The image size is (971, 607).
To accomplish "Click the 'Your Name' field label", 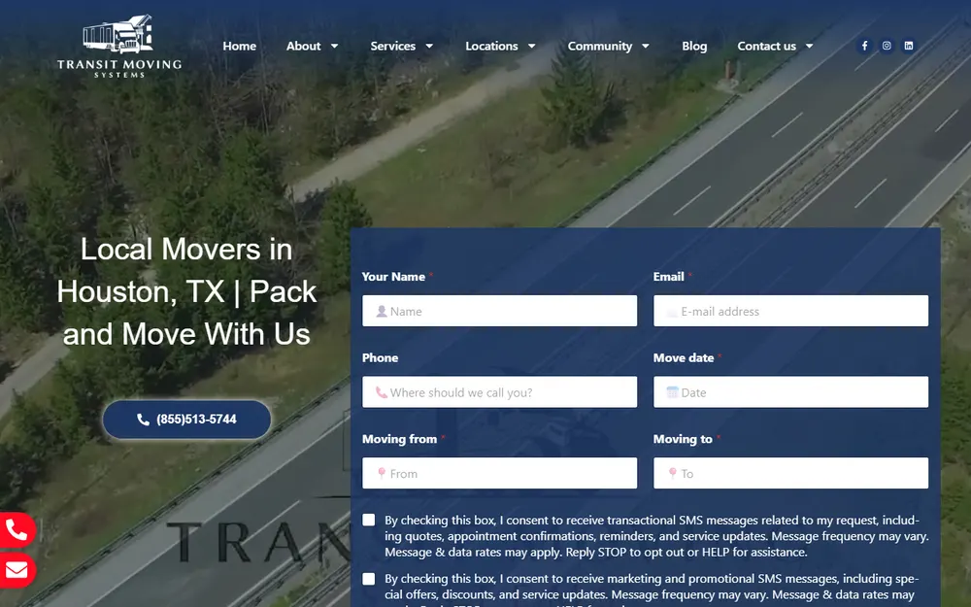I will coord(393,277).
